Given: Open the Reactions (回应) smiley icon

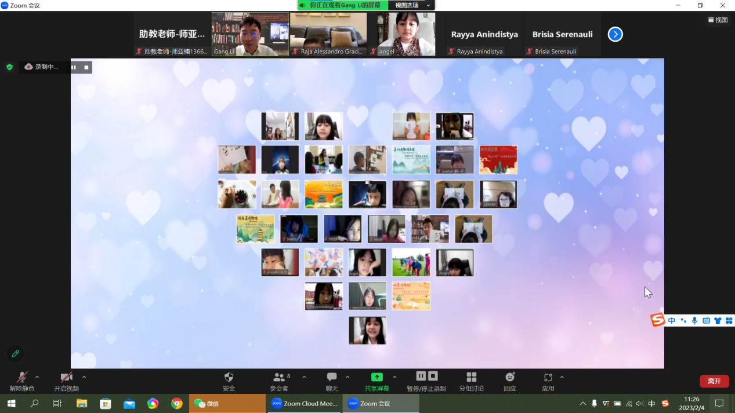Looking at the screenshot, I should coord(509,378).
